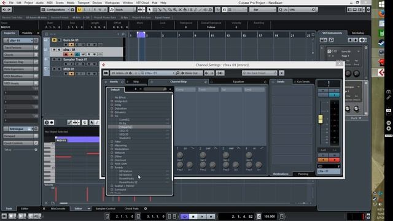This screenshot has width=393, height=221.
Task: Expand the Modulation plug-in folder
Action: click(x=112, y=149)
